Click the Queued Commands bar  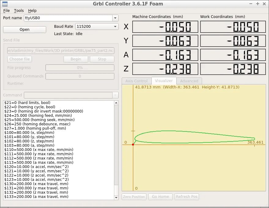click(80, 76)
